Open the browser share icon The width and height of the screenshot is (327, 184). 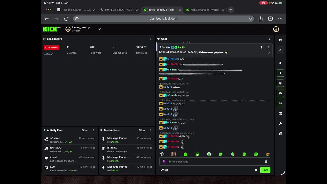(261, 19)
